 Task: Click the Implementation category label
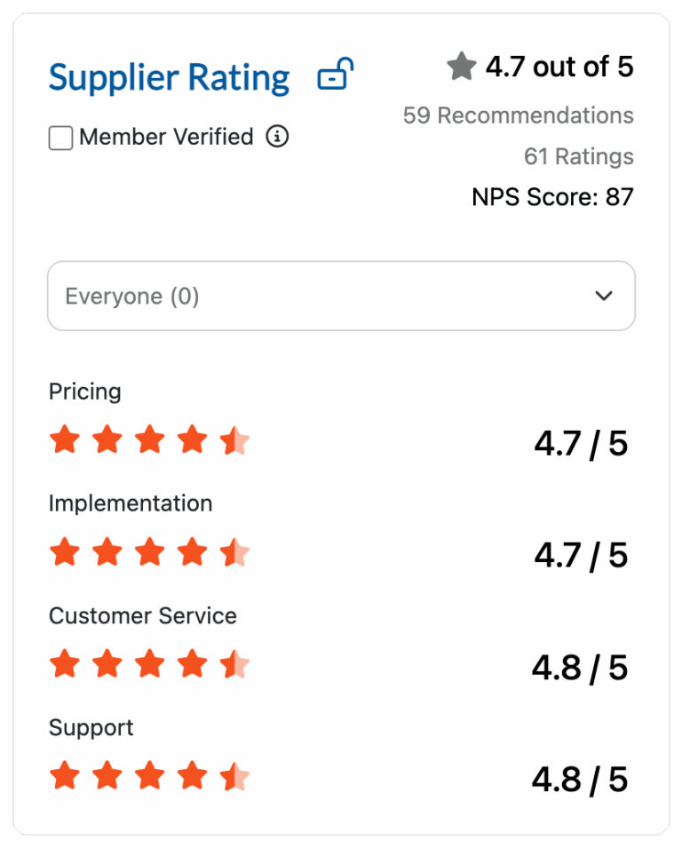tap(131, 503)
